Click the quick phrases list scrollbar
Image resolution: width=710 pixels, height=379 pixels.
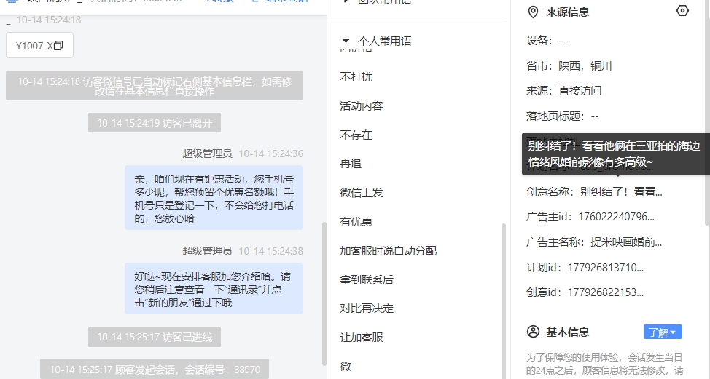point(504,301)
